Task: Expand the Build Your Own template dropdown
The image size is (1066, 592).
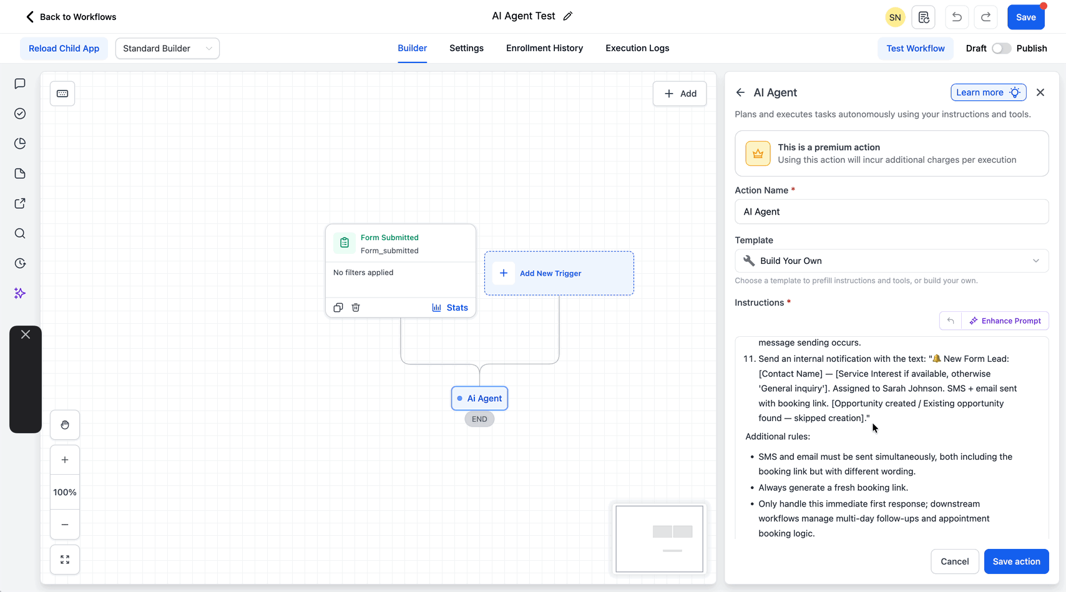Action: [891, 260]
